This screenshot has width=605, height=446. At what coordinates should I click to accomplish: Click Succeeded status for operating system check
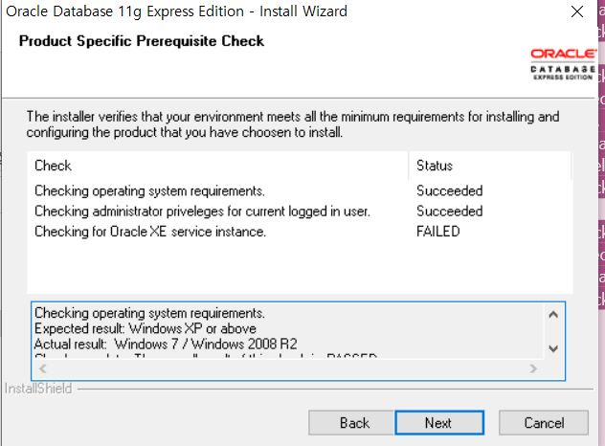click(x=450, y=191)
